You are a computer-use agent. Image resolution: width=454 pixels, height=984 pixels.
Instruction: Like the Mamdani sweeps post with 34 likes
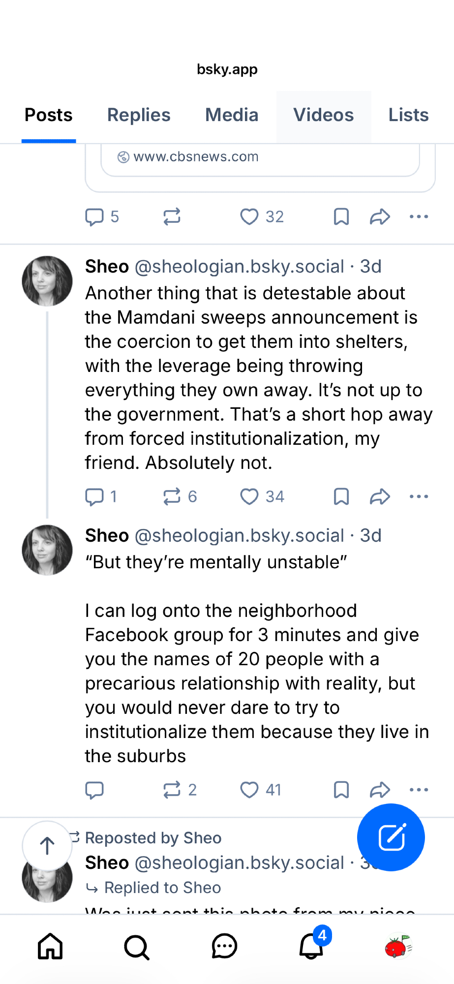[x=249, y=497]
